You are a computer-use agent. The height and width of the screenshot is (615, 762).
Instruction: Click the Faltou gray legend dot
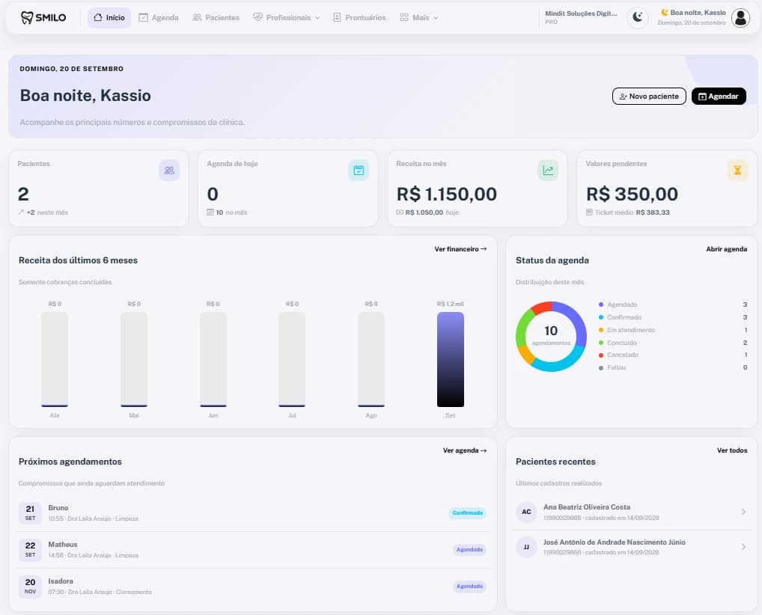click(x=601, y=368)
